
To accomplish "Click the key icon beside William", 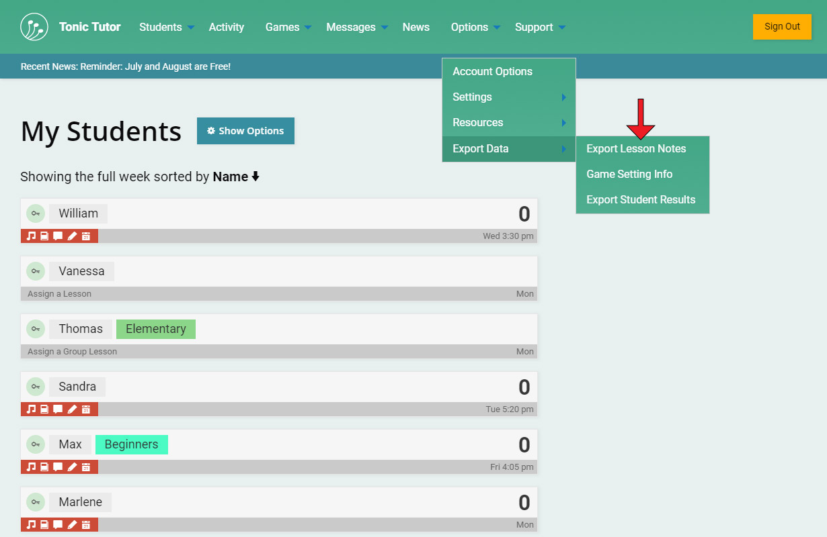I will (x=35, y=213).
